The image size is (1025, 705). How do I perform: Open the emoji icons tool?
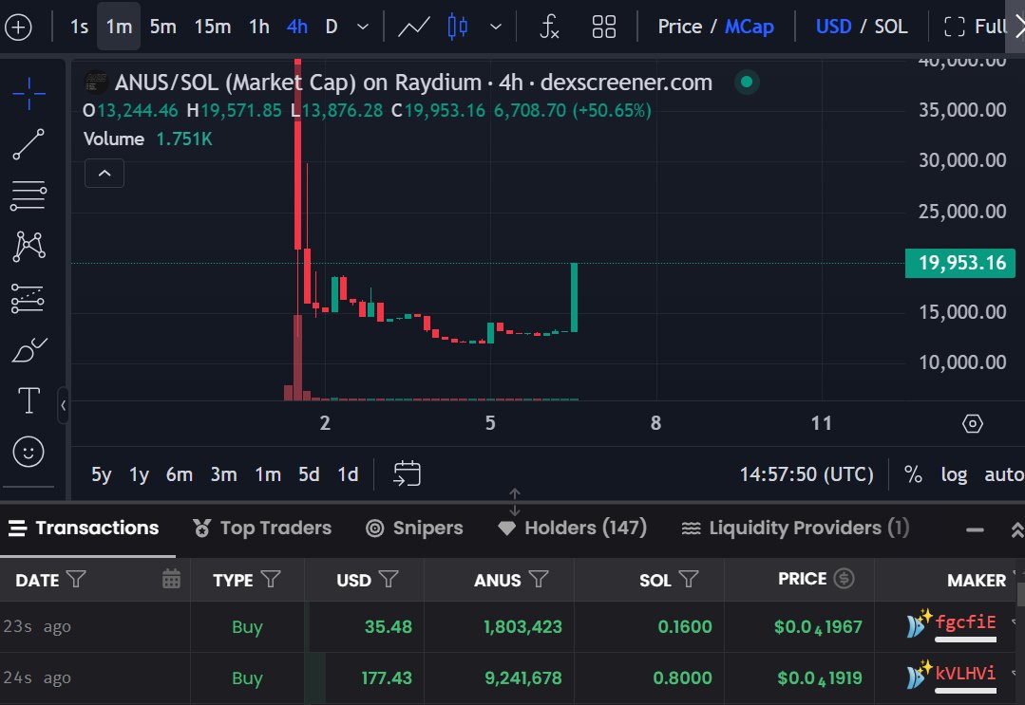tap(28, 452)
